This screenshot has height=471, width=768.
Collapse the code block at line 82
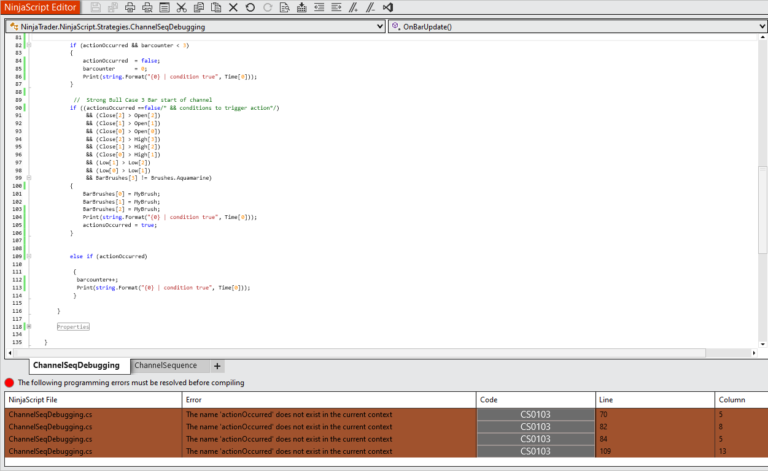pyautogui.click(x=29, y=45)
